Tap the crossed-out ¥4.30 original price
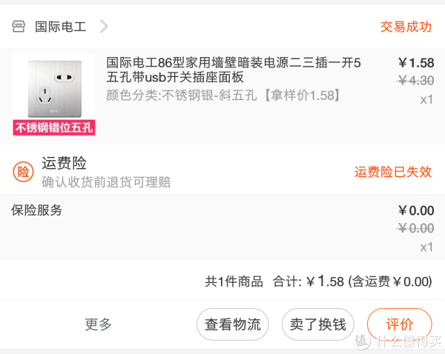This screenshot has height=354, width=445. click(x=415, y=80)
